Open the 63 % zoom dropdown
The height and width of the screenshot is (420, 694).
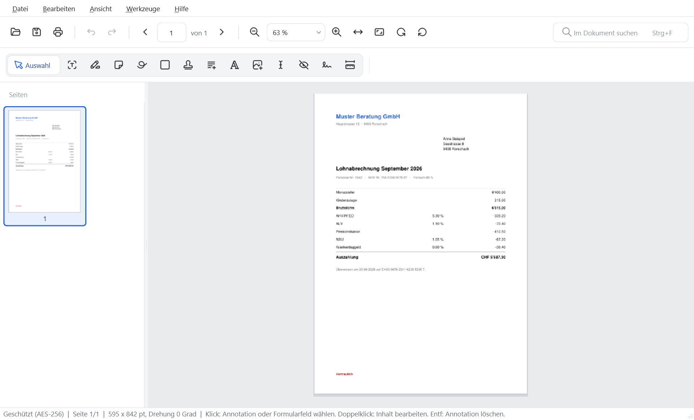pos(296,33)
